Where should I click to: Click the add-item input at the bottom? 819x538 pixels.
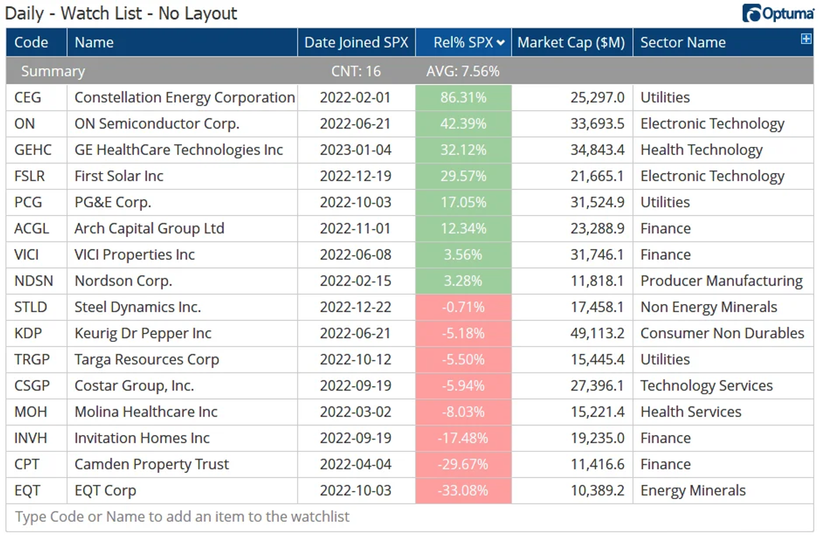click(409, 517)
